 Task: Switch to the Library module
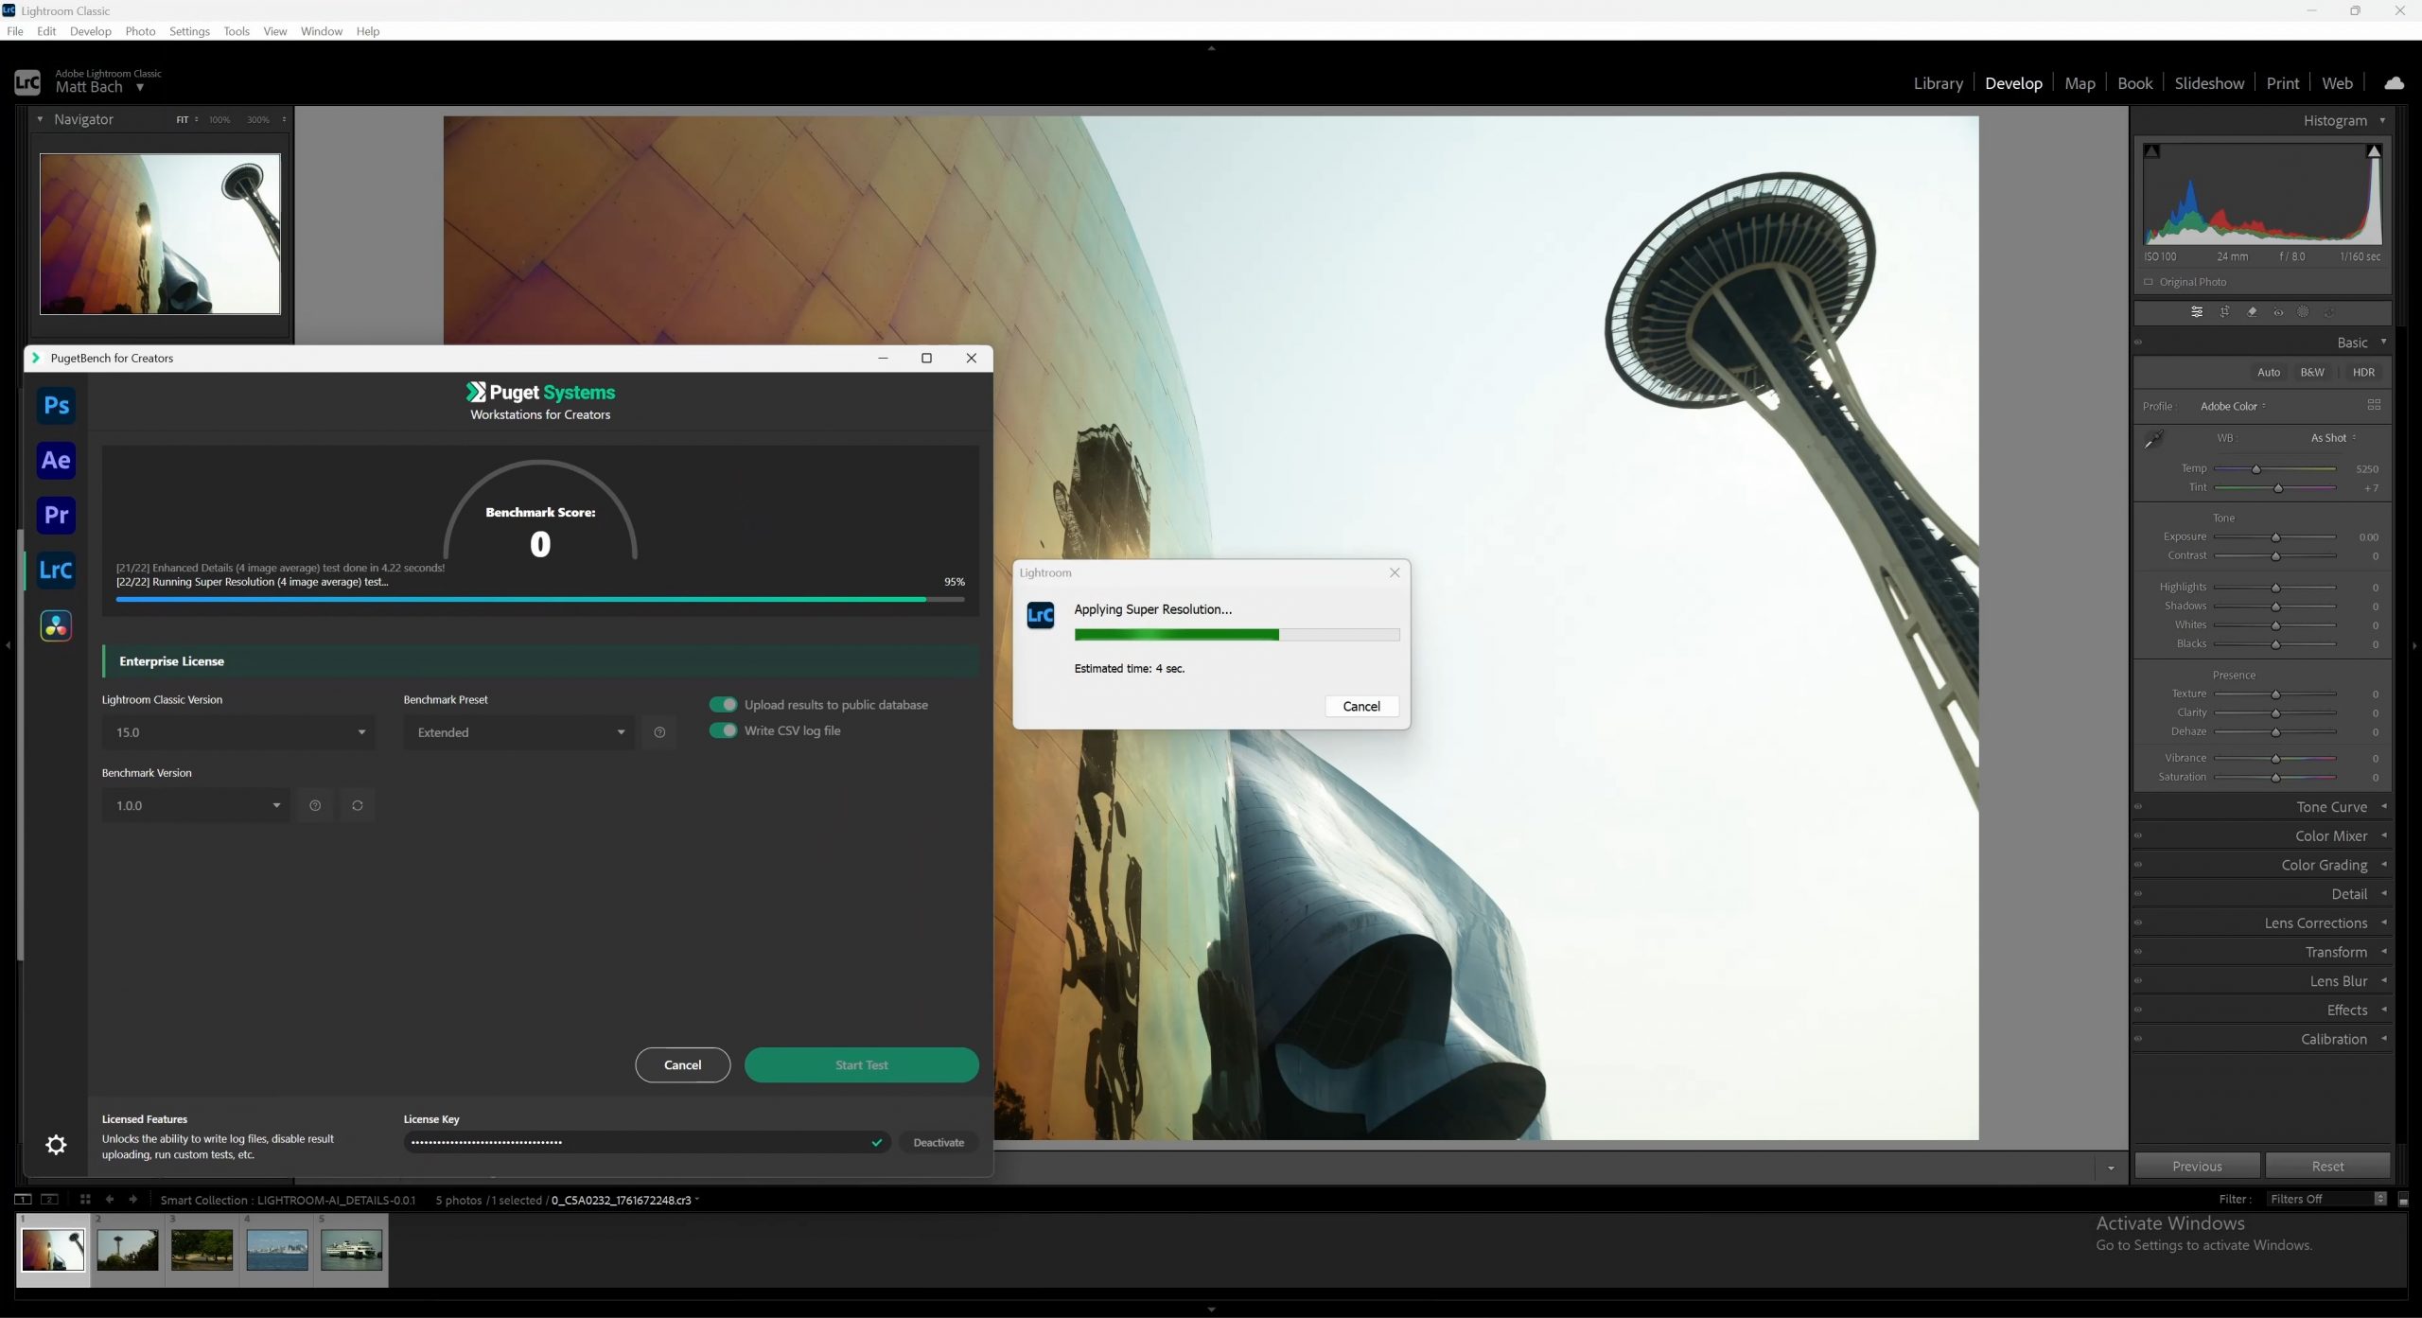pos(1938,83)
